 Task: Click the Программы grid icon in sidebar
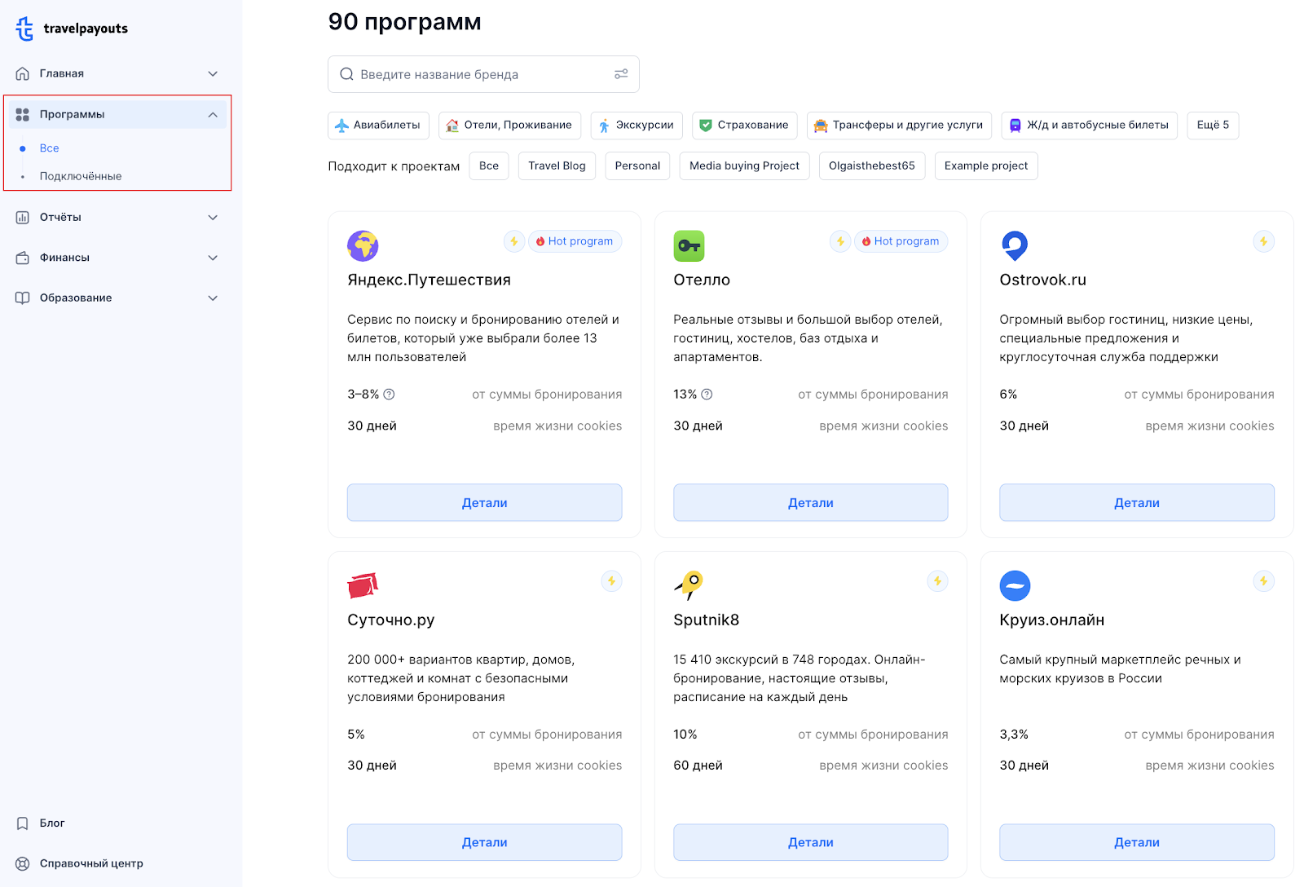[x=23, y=114]
